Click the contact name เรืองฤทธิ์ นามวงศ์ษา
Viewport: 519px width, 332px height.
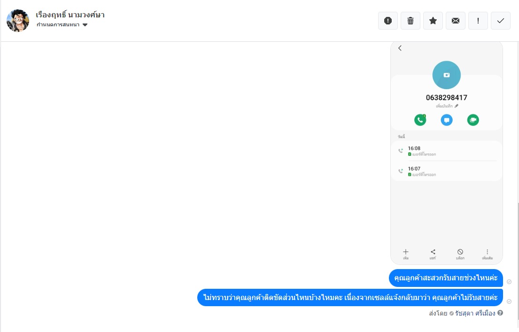point(70,15)
